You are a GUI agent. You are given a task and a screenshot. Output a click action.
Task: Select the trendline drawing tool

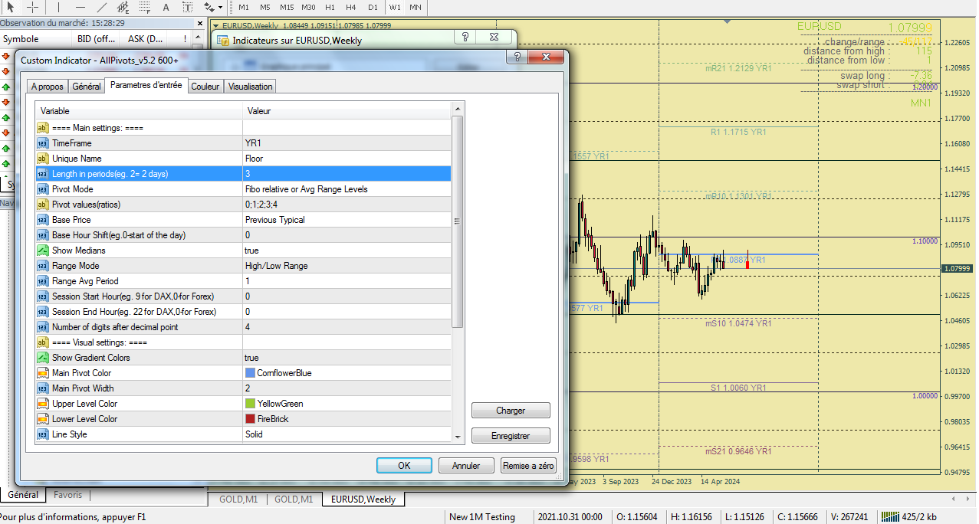click(x=102, y=7)
